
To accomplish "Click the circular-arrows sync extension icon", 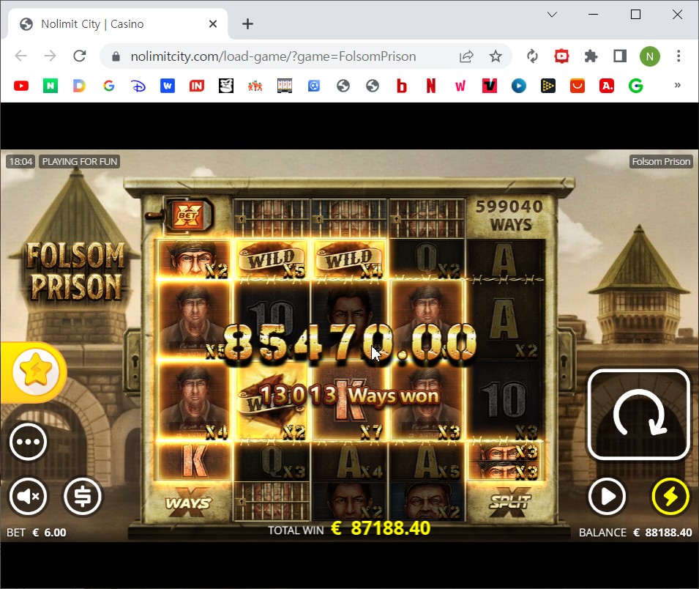I will click(x=532, y=56).
